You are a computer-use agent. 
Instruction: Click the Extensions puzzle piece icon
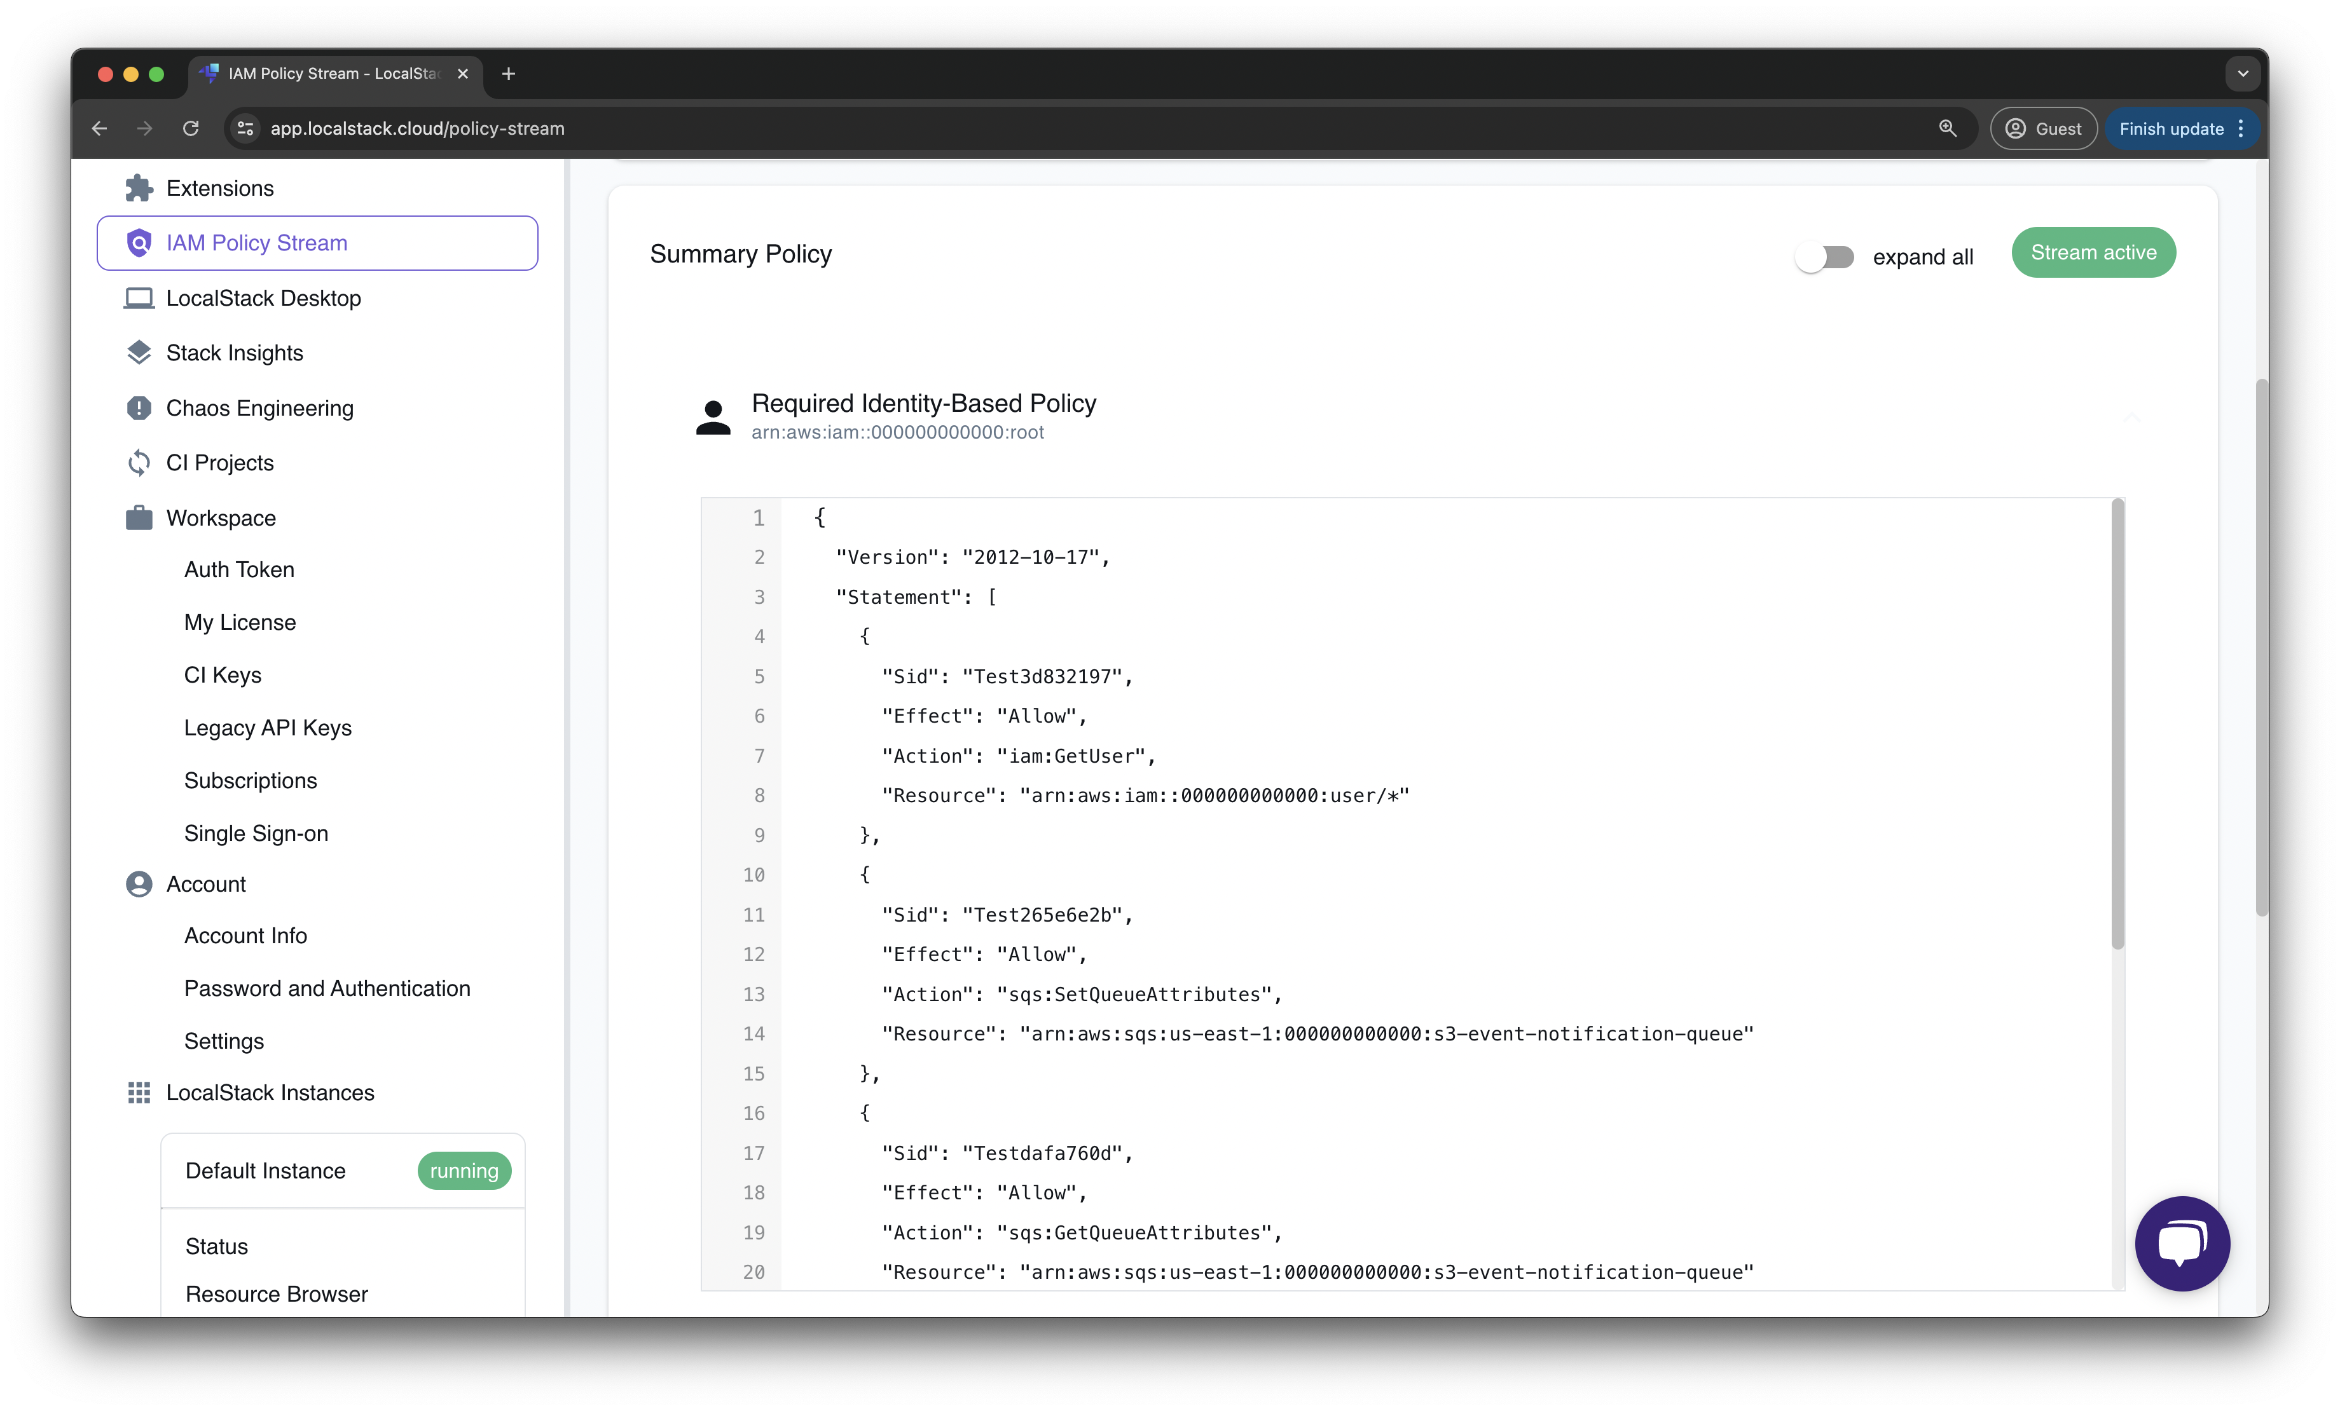tap(137, 187)
